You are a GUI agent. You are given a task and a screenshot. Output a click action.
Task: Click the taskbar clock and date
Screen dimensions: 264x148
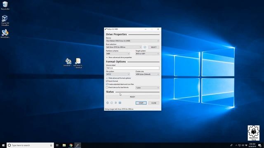coord(252,145)
